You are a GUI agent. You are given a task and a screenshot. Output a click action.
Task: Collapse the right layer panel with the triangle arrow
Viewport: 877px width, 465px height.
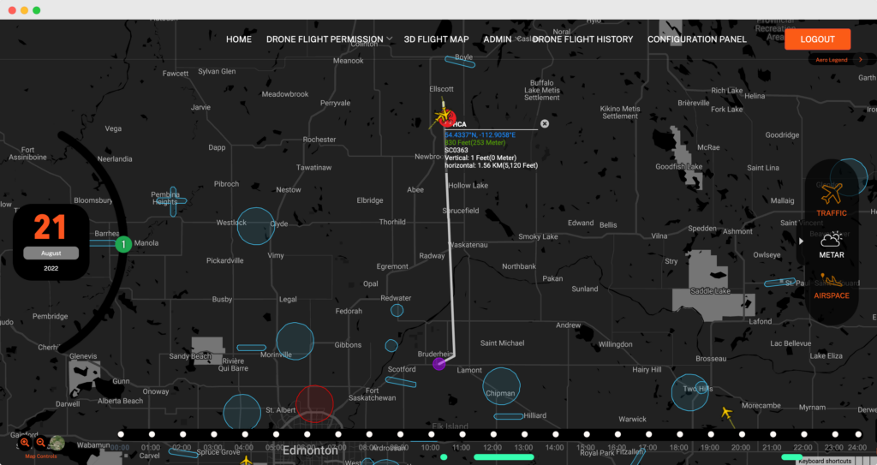click(801, 241)
